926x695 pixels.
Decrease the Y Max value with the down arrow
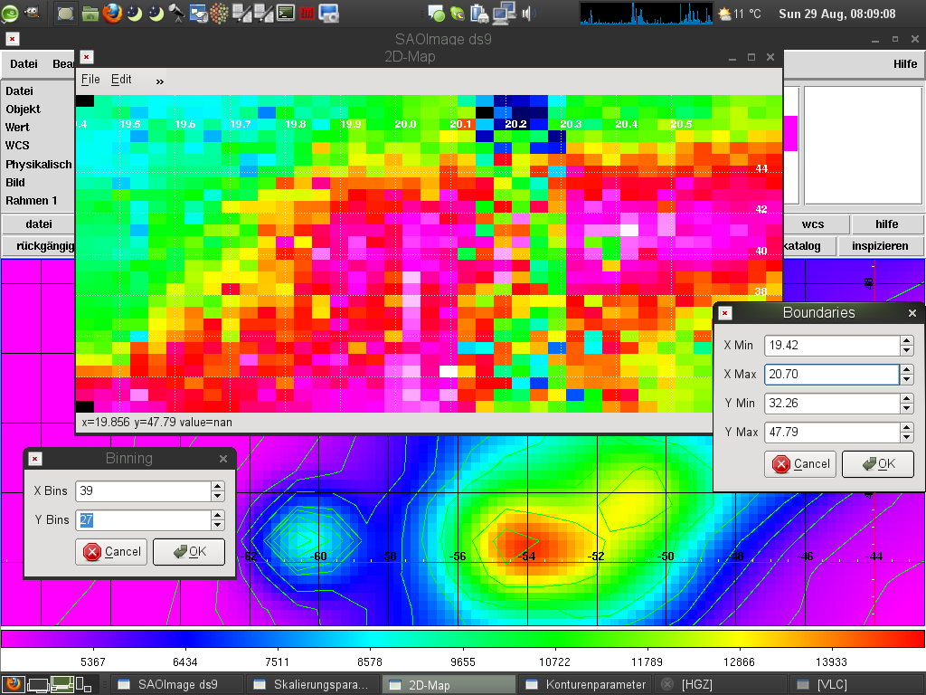tap(906, 437)
